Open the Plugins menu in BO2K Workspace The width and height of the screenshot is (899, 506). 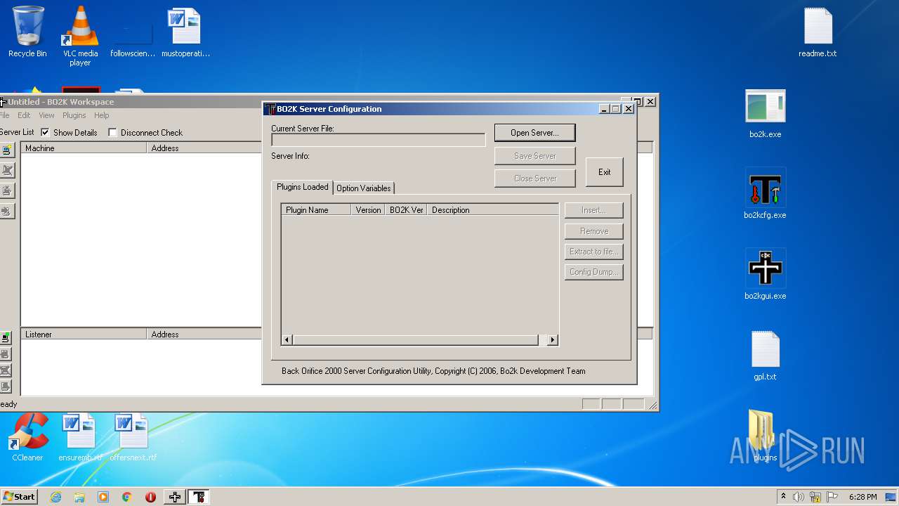(x=74, y=115)
